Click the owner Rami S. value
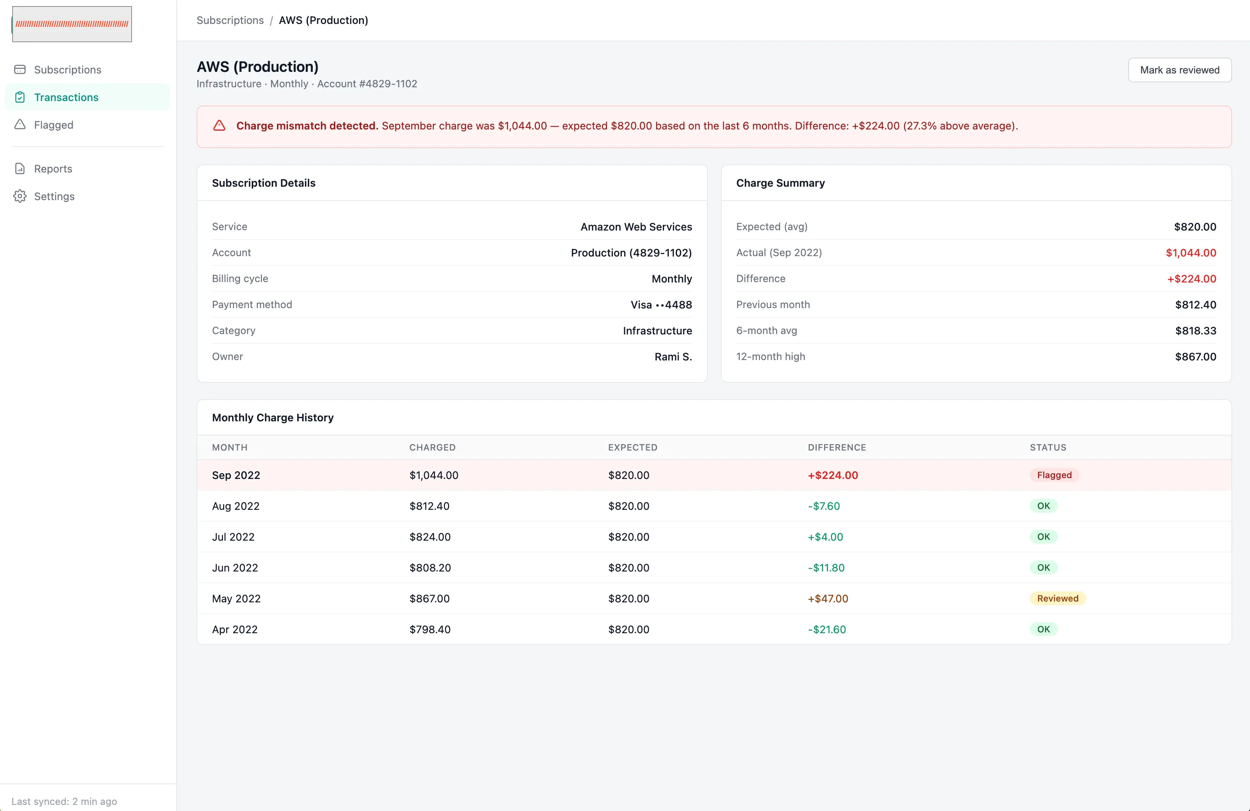 673,356
